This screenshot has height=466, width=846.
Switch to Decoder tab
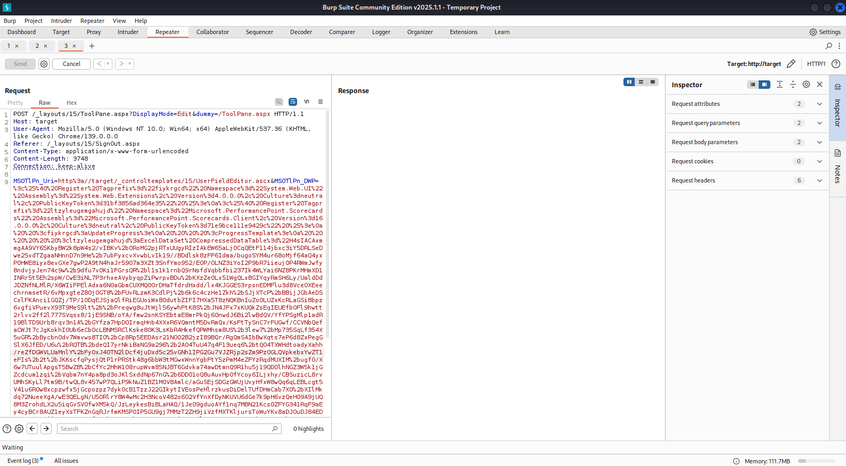[x=301, y=32]
